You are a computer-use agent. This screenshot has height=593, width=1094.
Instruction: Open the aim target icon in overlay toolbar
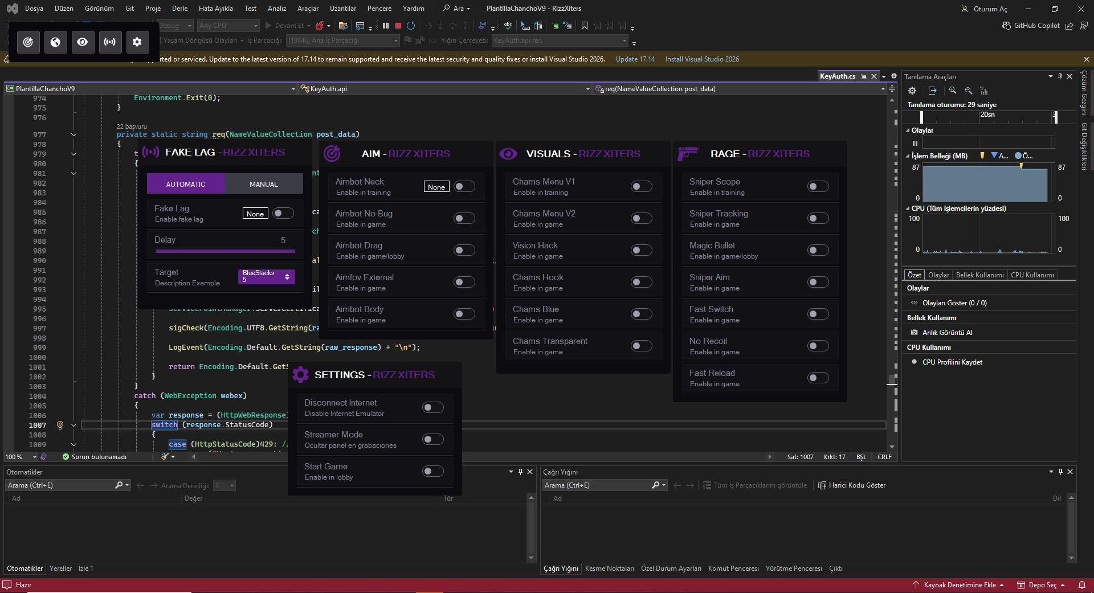(x=28, y=42)
